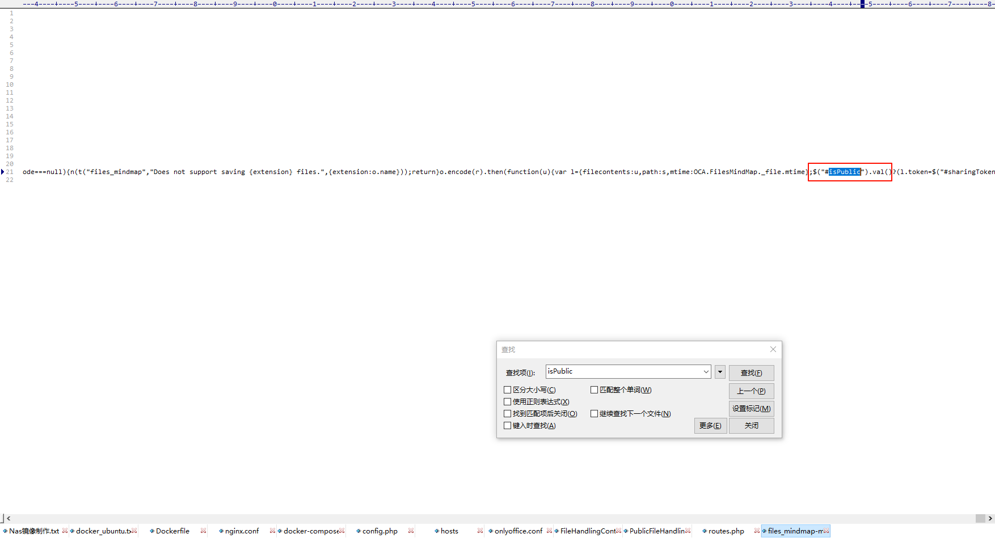Expand the 查找项 search history dropdown chevron
Viewport: 995px width, 538px height.
[x=706, y=372]
